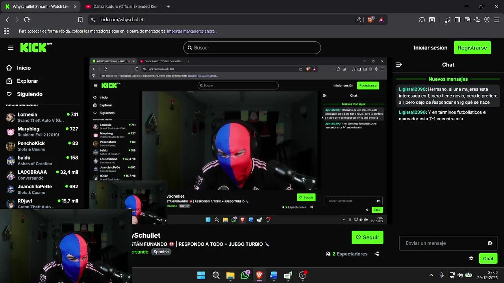
Task: Click the microphone icon in the tray
Action: pyautogui.click(x=442, y=275)
